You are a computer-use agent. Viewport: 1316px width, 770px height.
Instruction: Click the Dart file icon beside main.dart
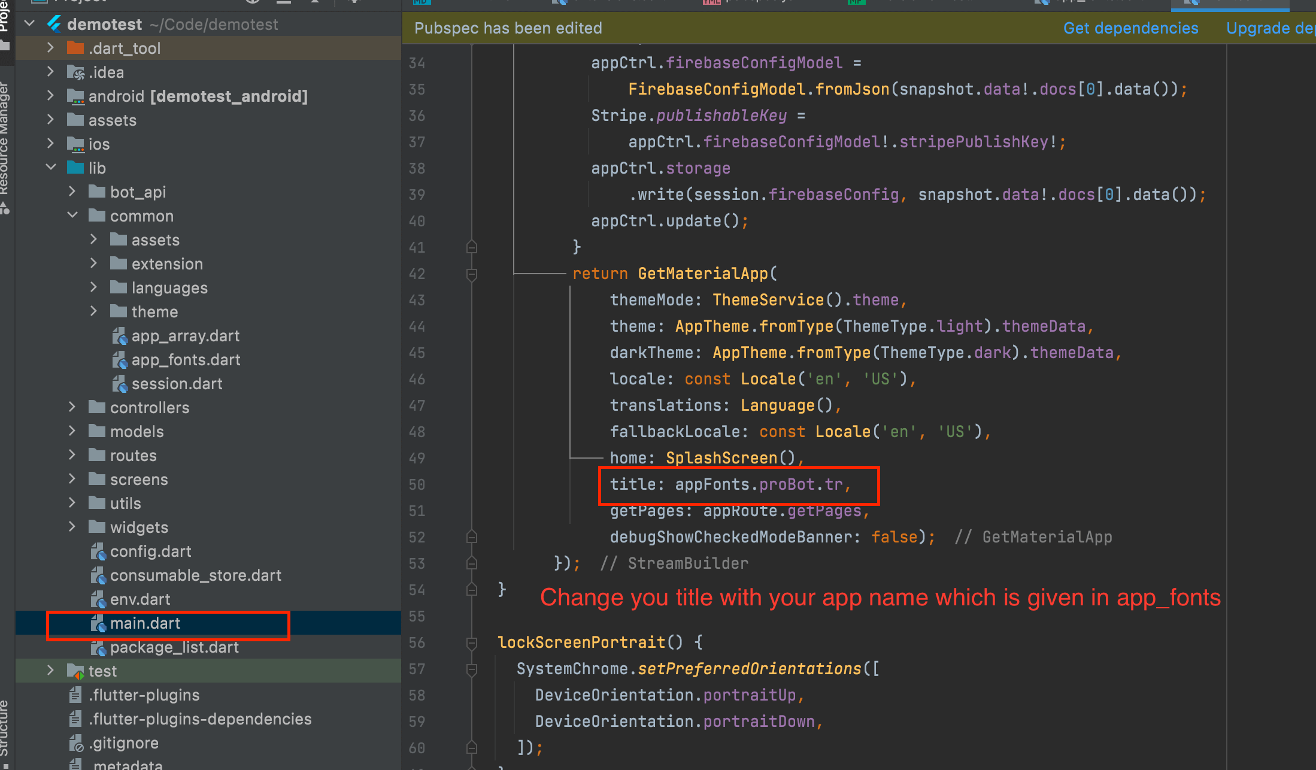(98, 623)
